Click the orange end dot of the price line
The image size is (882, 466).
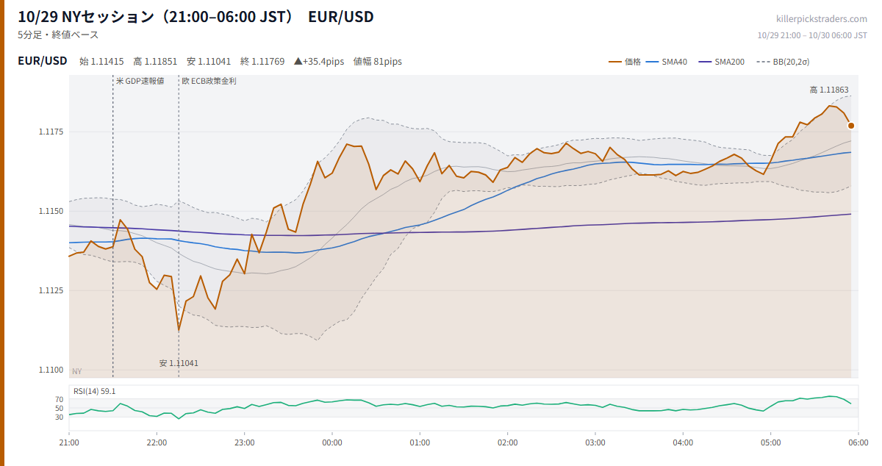pyautogui.click(x=851, y=126)
